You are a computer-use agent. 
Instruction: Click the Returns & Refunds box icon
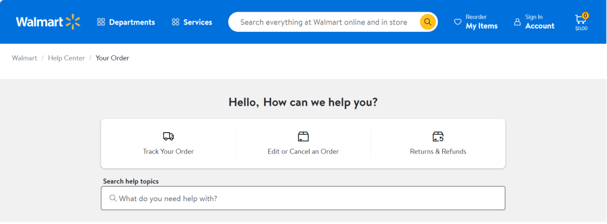(438, 137)
